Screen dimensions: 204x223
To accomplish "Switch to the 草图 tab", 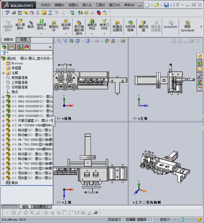I will click(x=23, y=40).
